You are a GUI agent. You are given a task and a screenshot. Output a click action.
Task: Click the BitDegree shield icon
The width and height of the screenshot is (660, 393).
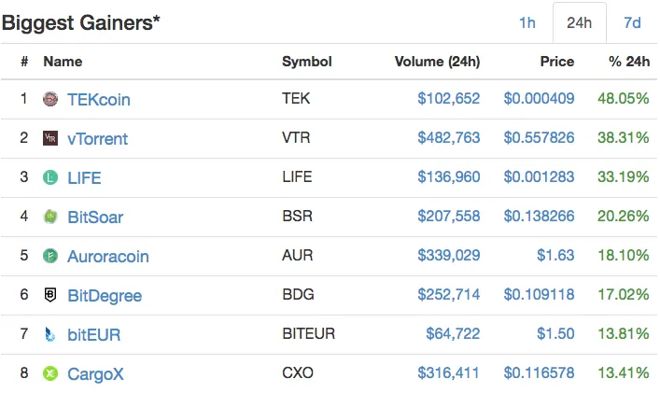(x=50, y=295)
